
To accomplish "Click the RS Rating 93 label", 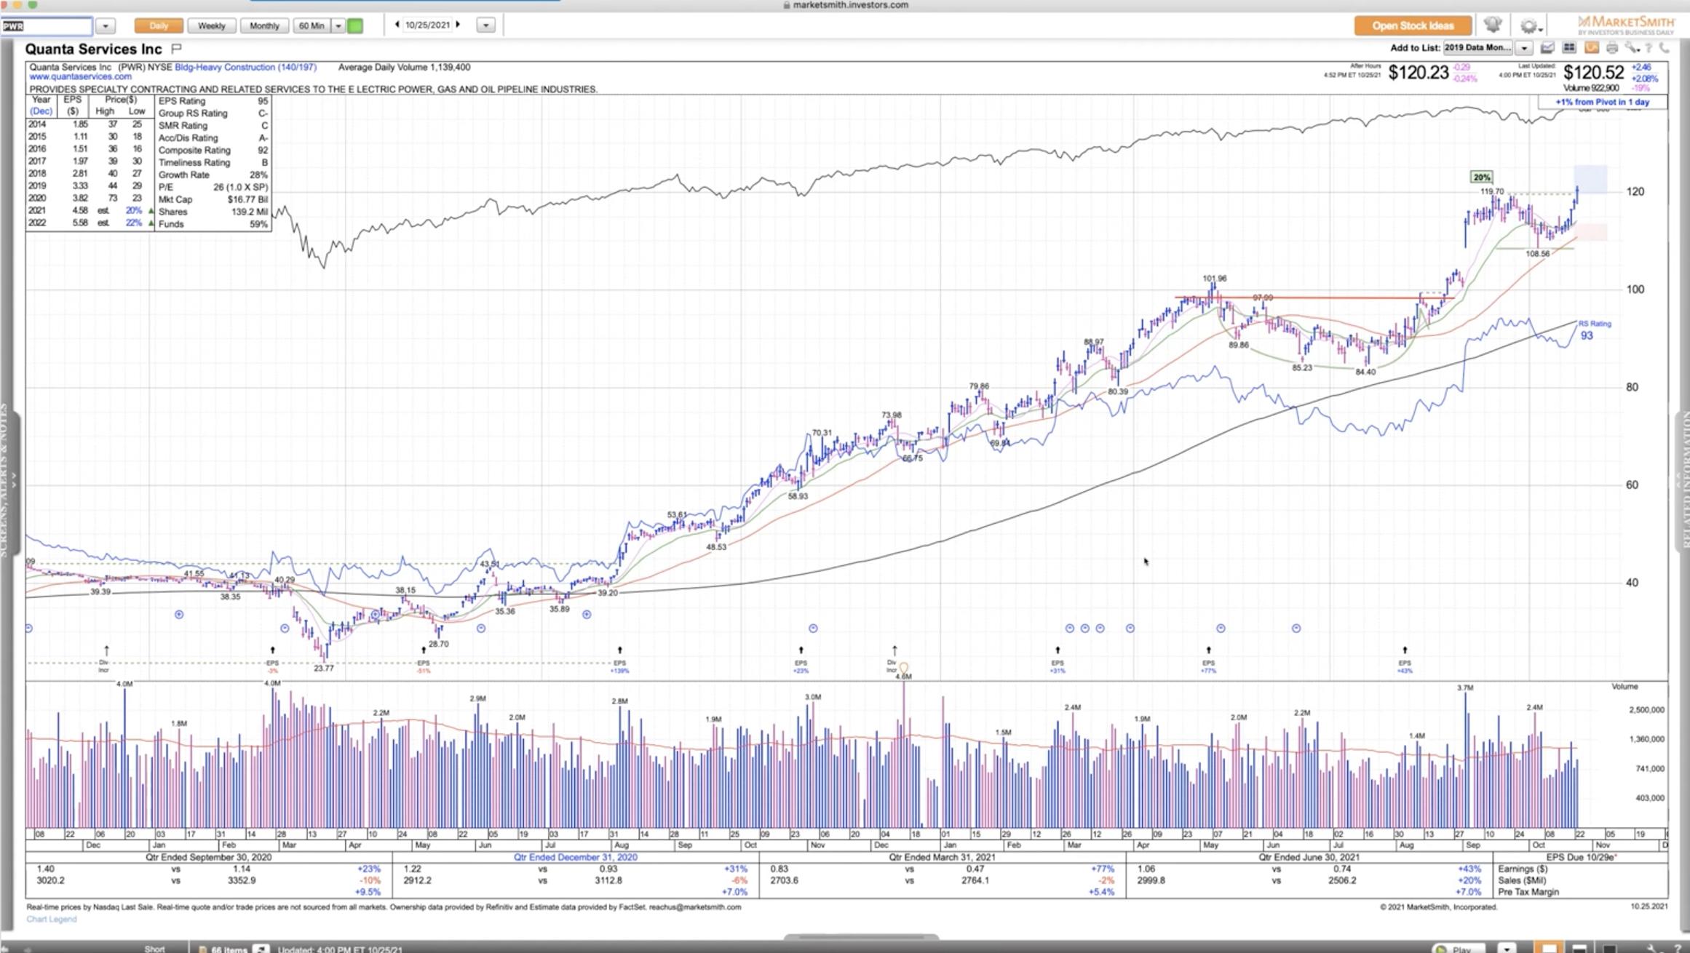I will (1594, 330).
